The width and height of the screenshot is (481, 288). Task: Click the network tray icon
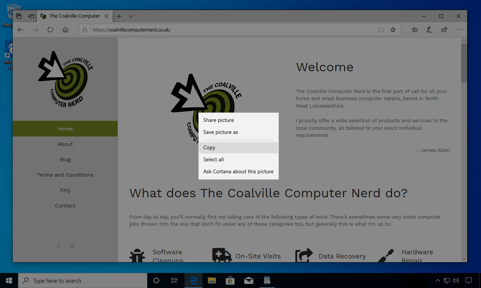click(447, 280)
